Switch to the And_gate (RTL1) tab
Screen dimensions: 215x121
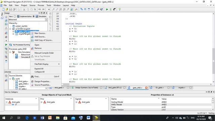[115, 87]
